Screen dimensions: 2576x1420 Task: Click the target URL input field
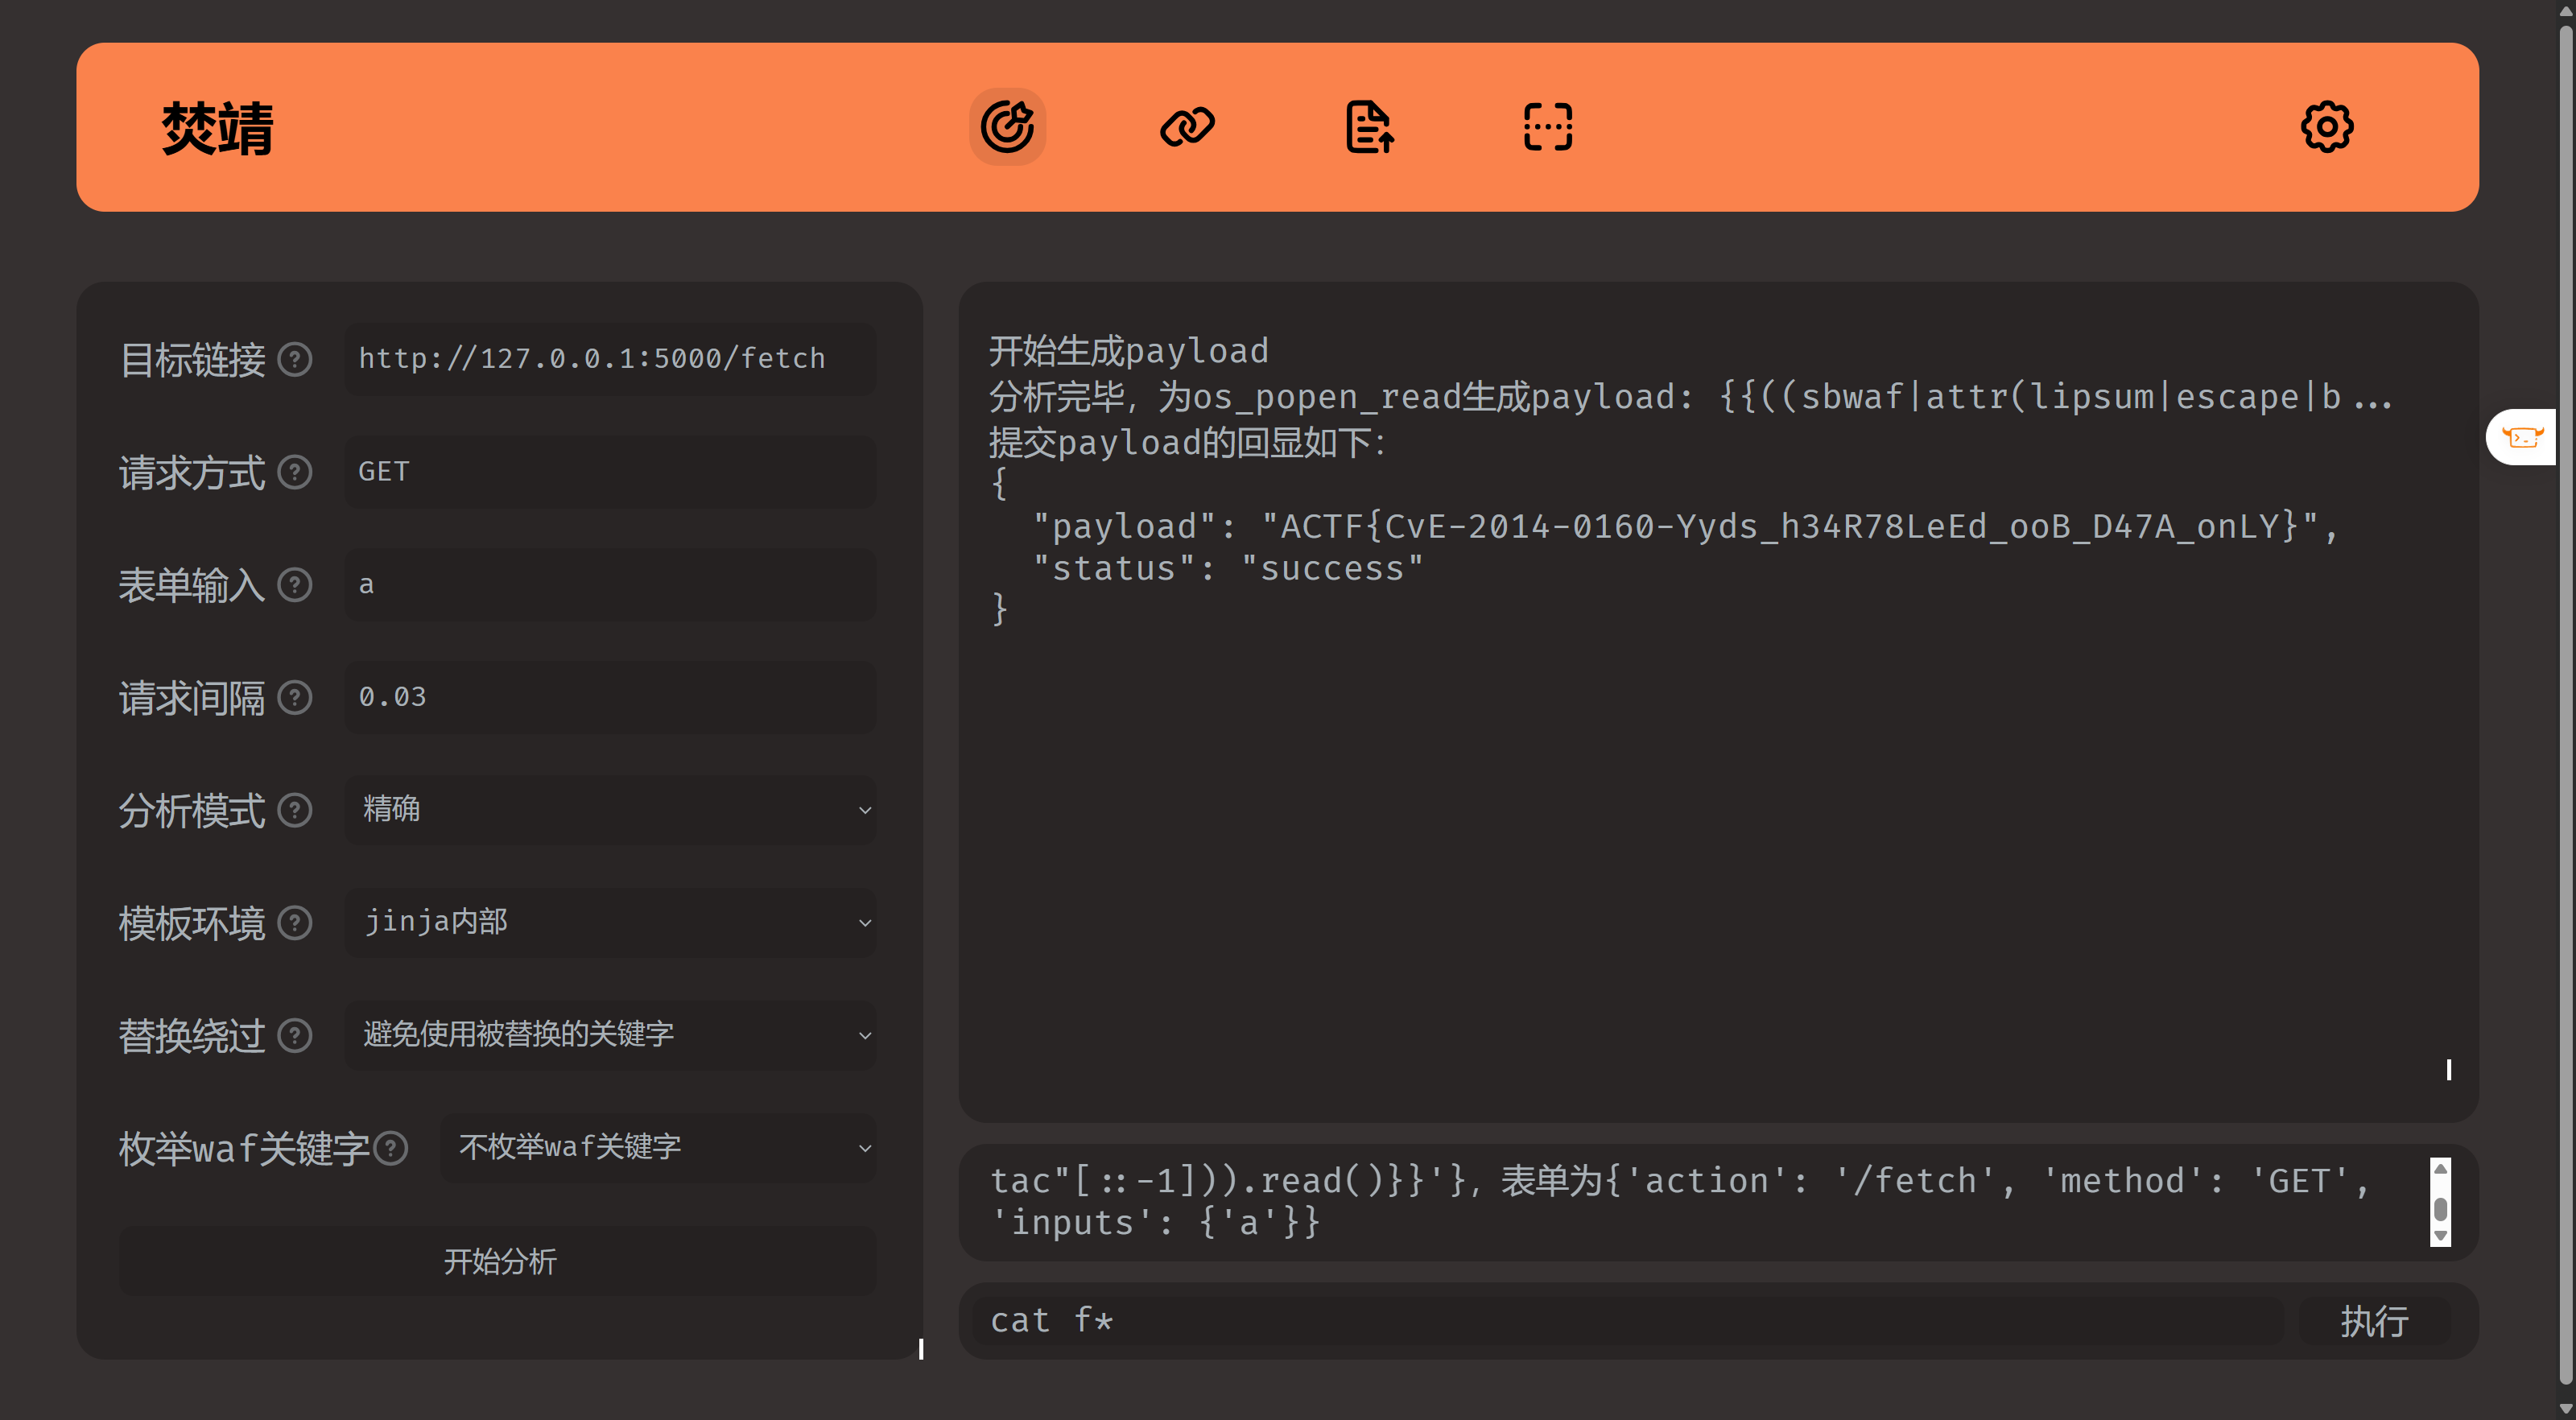tap(610, 359)
